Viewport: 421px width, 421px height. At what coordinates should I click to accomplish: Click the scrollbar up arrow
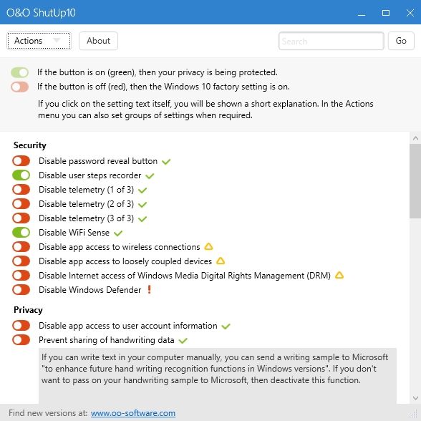[x=415, y=138]
